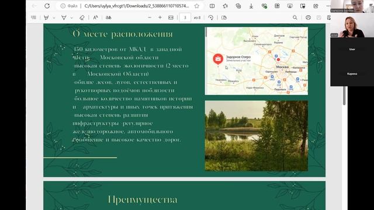Click the Задорное Озеро map marker

(218, 59)
